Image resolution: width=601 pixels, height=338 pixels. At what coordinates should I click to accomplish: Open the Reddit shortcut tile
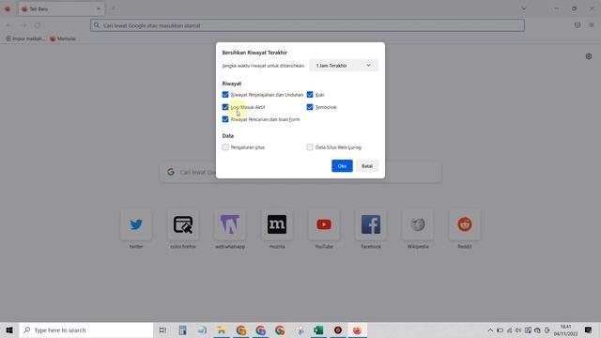pos(465,225)
